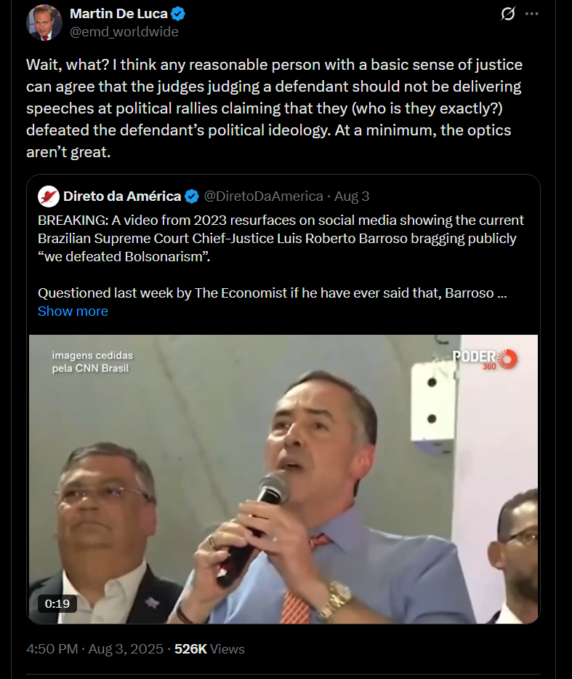
Task: Open the 4:50 PM Aug 3, 2025 timestamp
Action: pos(94,648)
